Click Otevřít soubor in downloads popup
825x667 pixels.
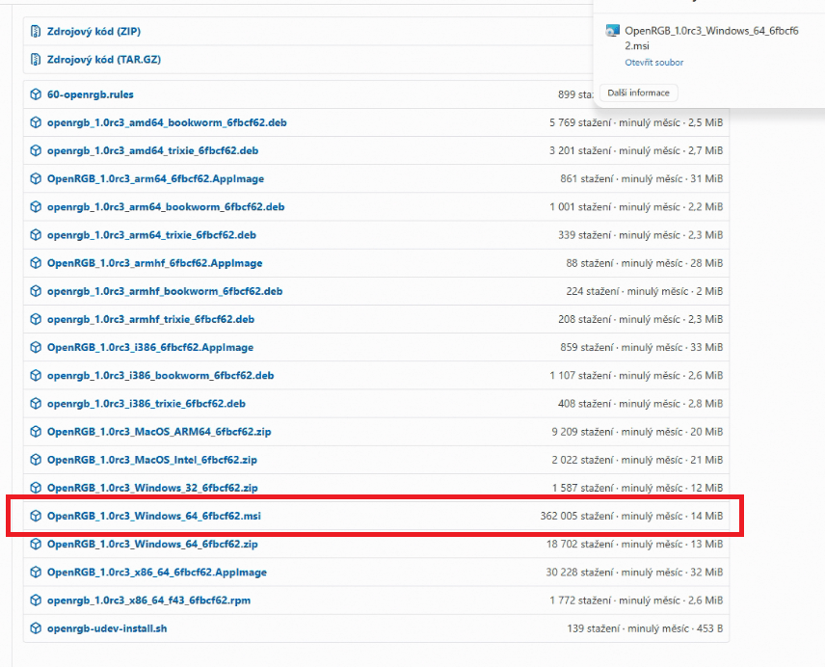click(x=654, y=63)
